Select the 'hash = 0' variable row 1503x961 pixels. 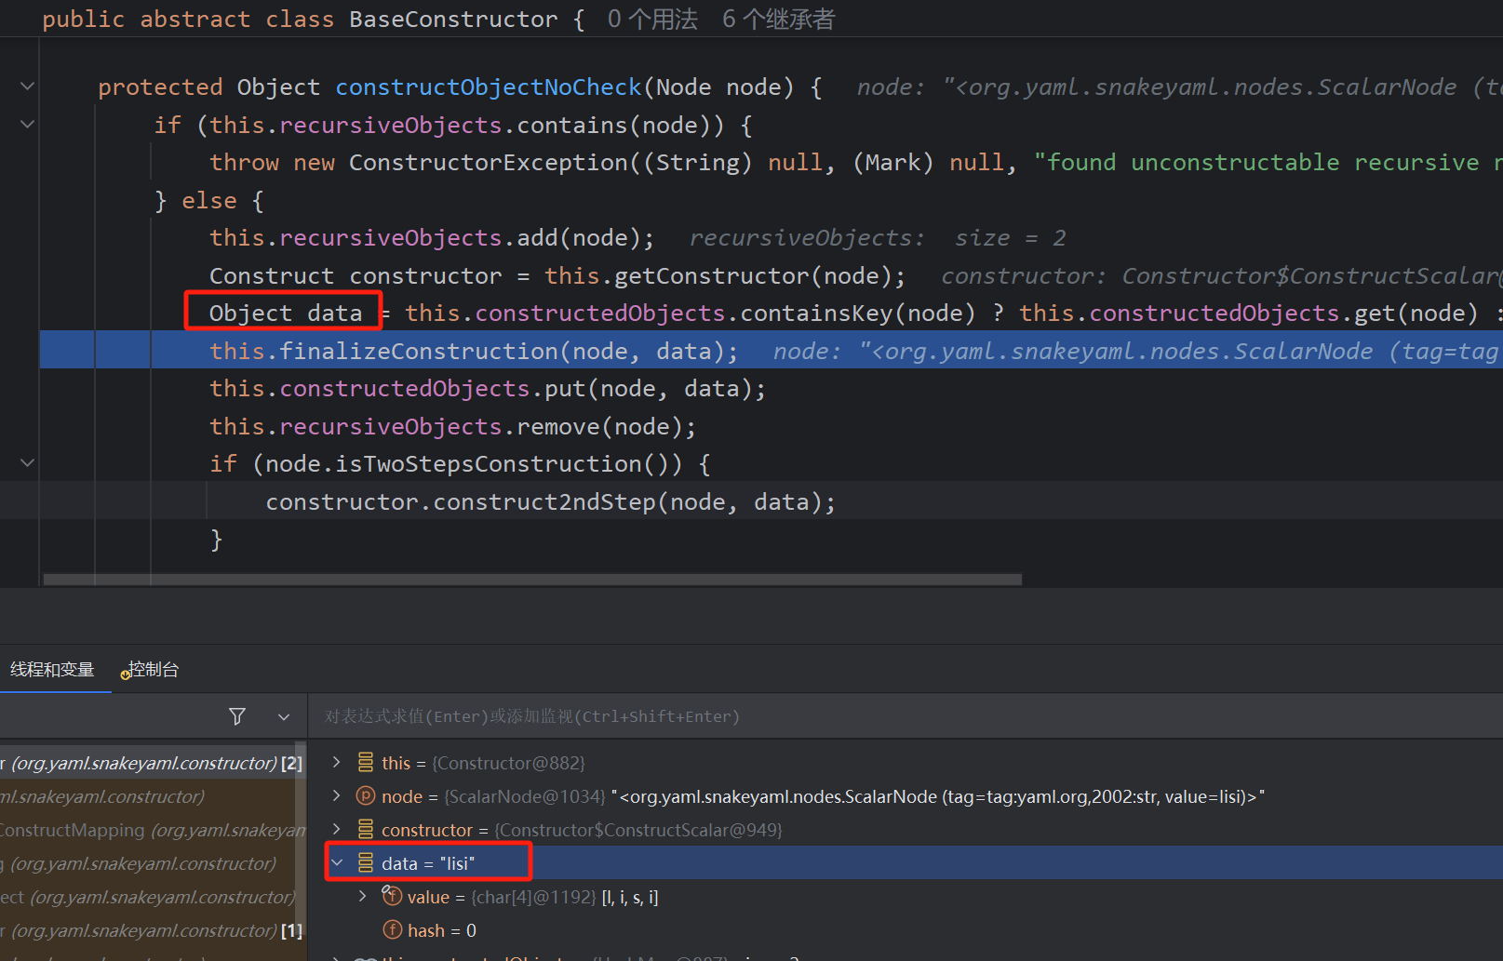(x=905, y=930)
